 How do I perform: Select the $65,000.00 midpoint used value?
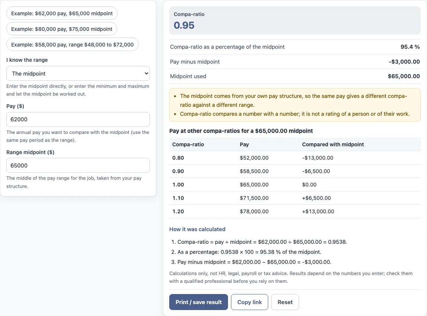coord(404,76)
